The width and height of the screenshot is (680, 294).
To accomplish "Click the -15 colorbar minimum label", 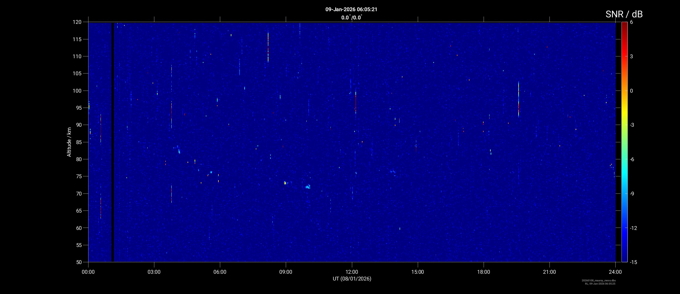I will click(x=633, y=262).
